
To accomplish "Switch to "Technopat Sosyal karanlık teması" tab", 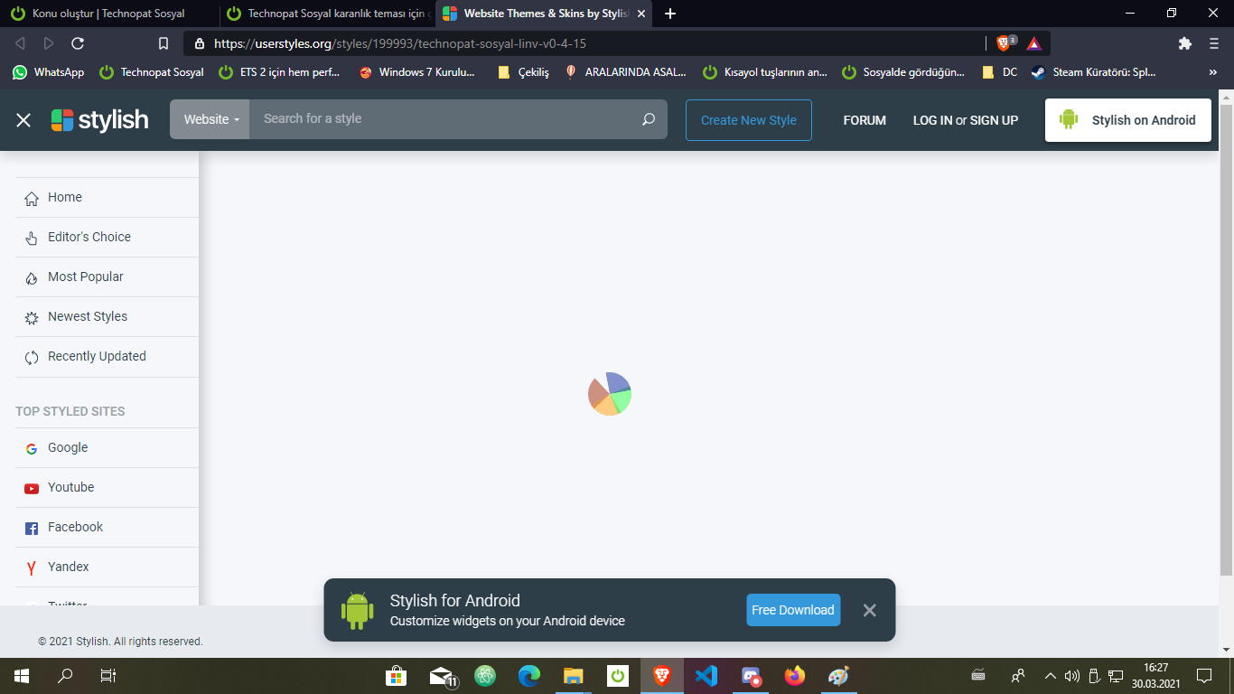I will [x=327, y=14].
